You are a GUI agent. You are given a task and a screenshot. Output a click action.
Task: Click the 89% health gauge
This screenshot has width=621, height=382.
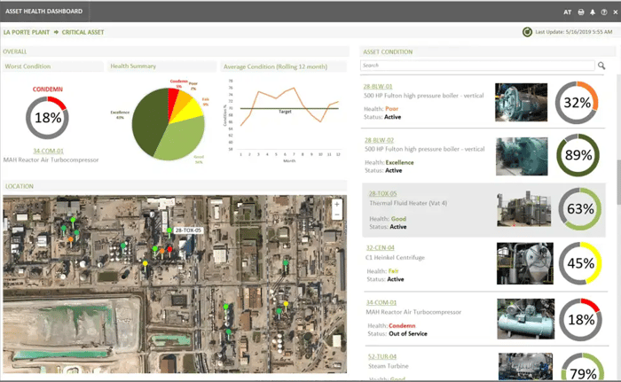click(578, 155)
